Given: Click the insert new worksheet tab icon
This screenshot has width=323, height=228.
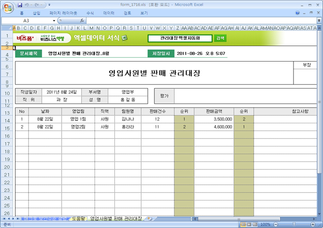Looking at the screenshot, I should 150,219.
